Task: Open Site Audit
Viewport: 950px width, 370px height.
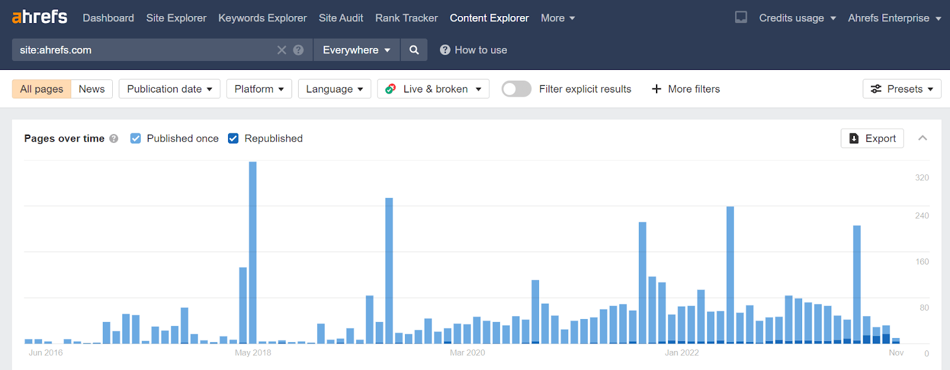Action: (341, 18)
